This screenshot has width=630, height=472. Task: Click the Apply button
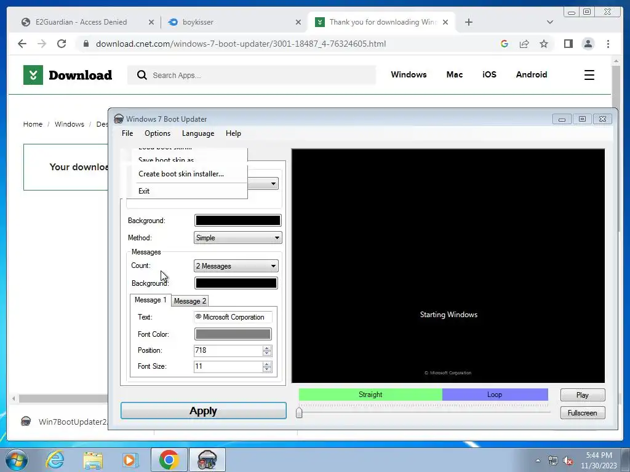click(x=203, y=411)
